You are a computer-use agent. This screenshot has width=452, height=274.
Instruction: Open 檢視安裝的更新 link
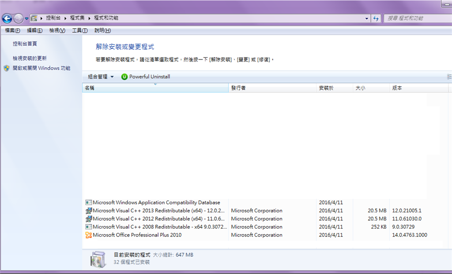tap(30, 58)
